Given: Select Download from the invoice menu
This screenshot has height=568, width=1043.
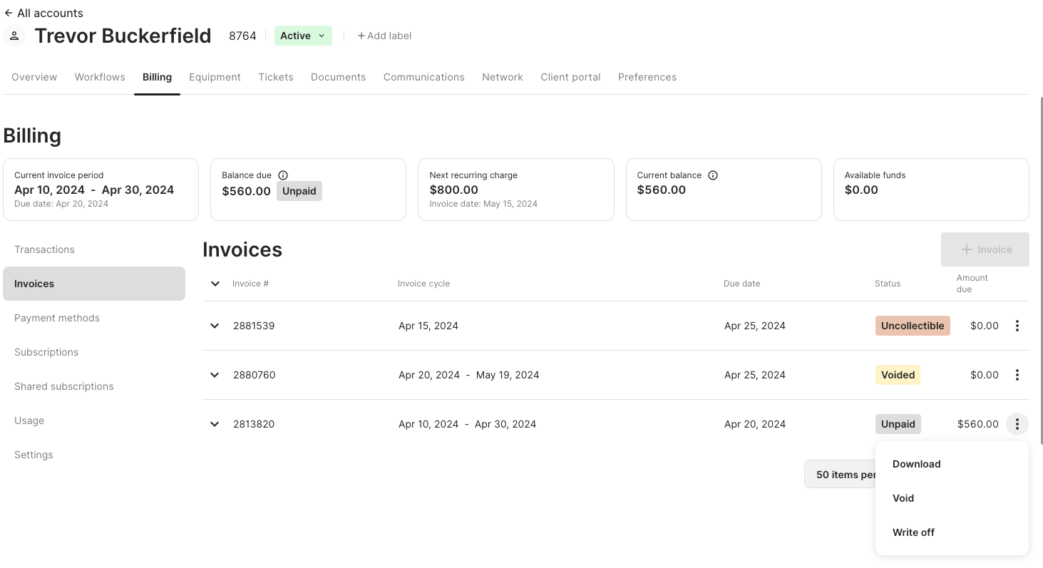Looking at the screenshot, I should [x=916, y=464].
